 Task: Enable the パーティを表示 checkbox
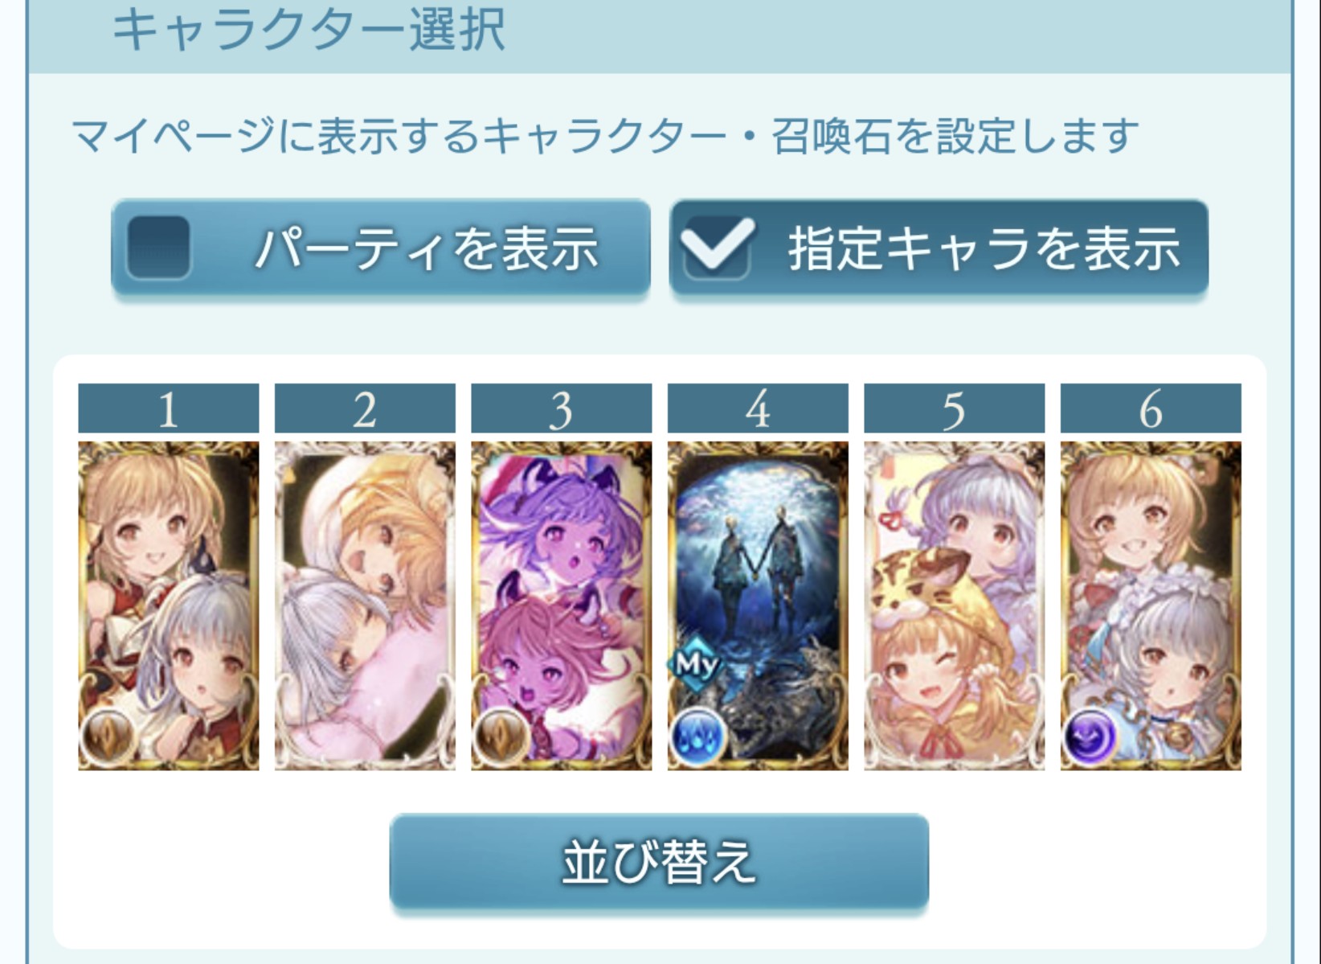pyautogui.click(x=158, y=247)
